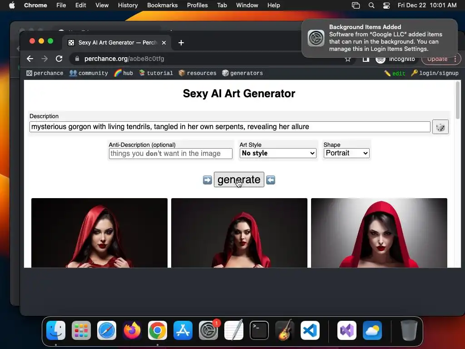
Task: Click the menu bar date and time
Action: [427, 5]
